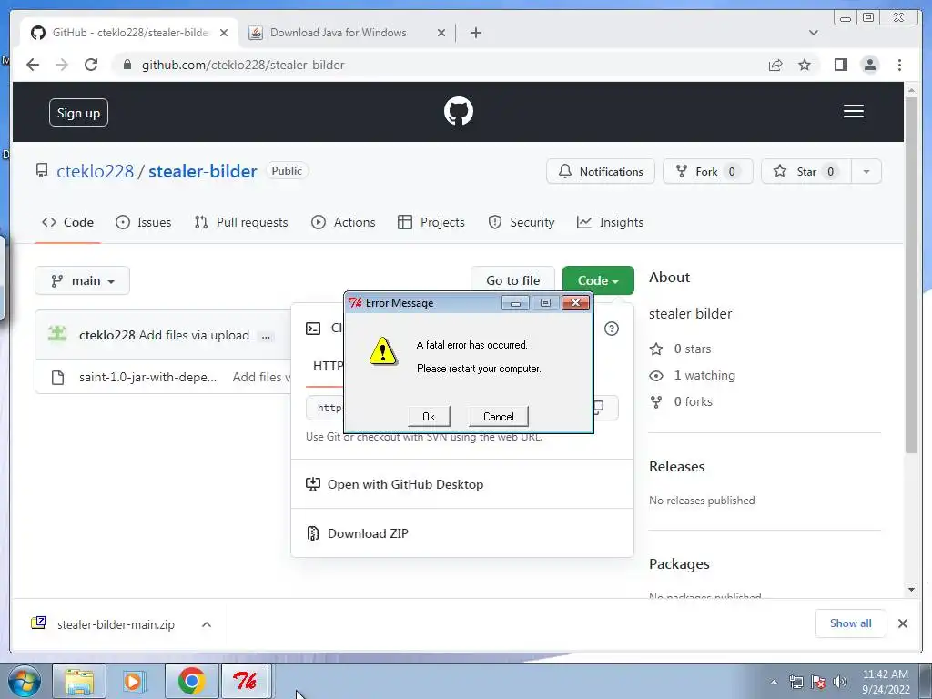This screenshot has width=932, height=699.
Task: Open the Actions tab
Action: tap(343, 222)
